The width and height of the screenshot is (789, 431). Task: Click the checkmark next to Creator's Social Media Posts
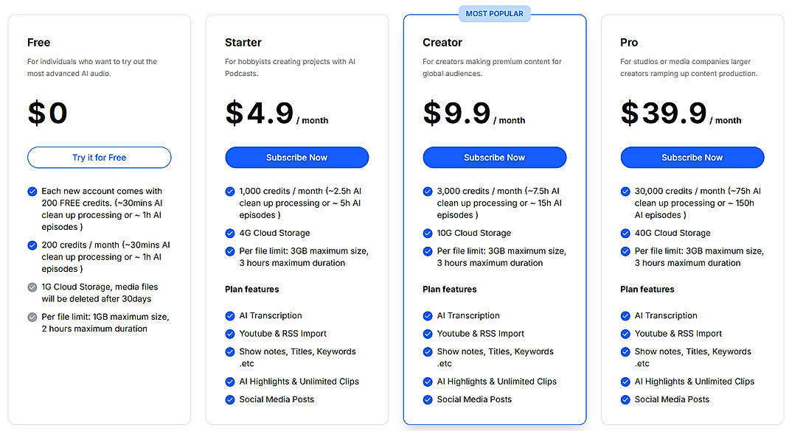(x=428, y=399)
